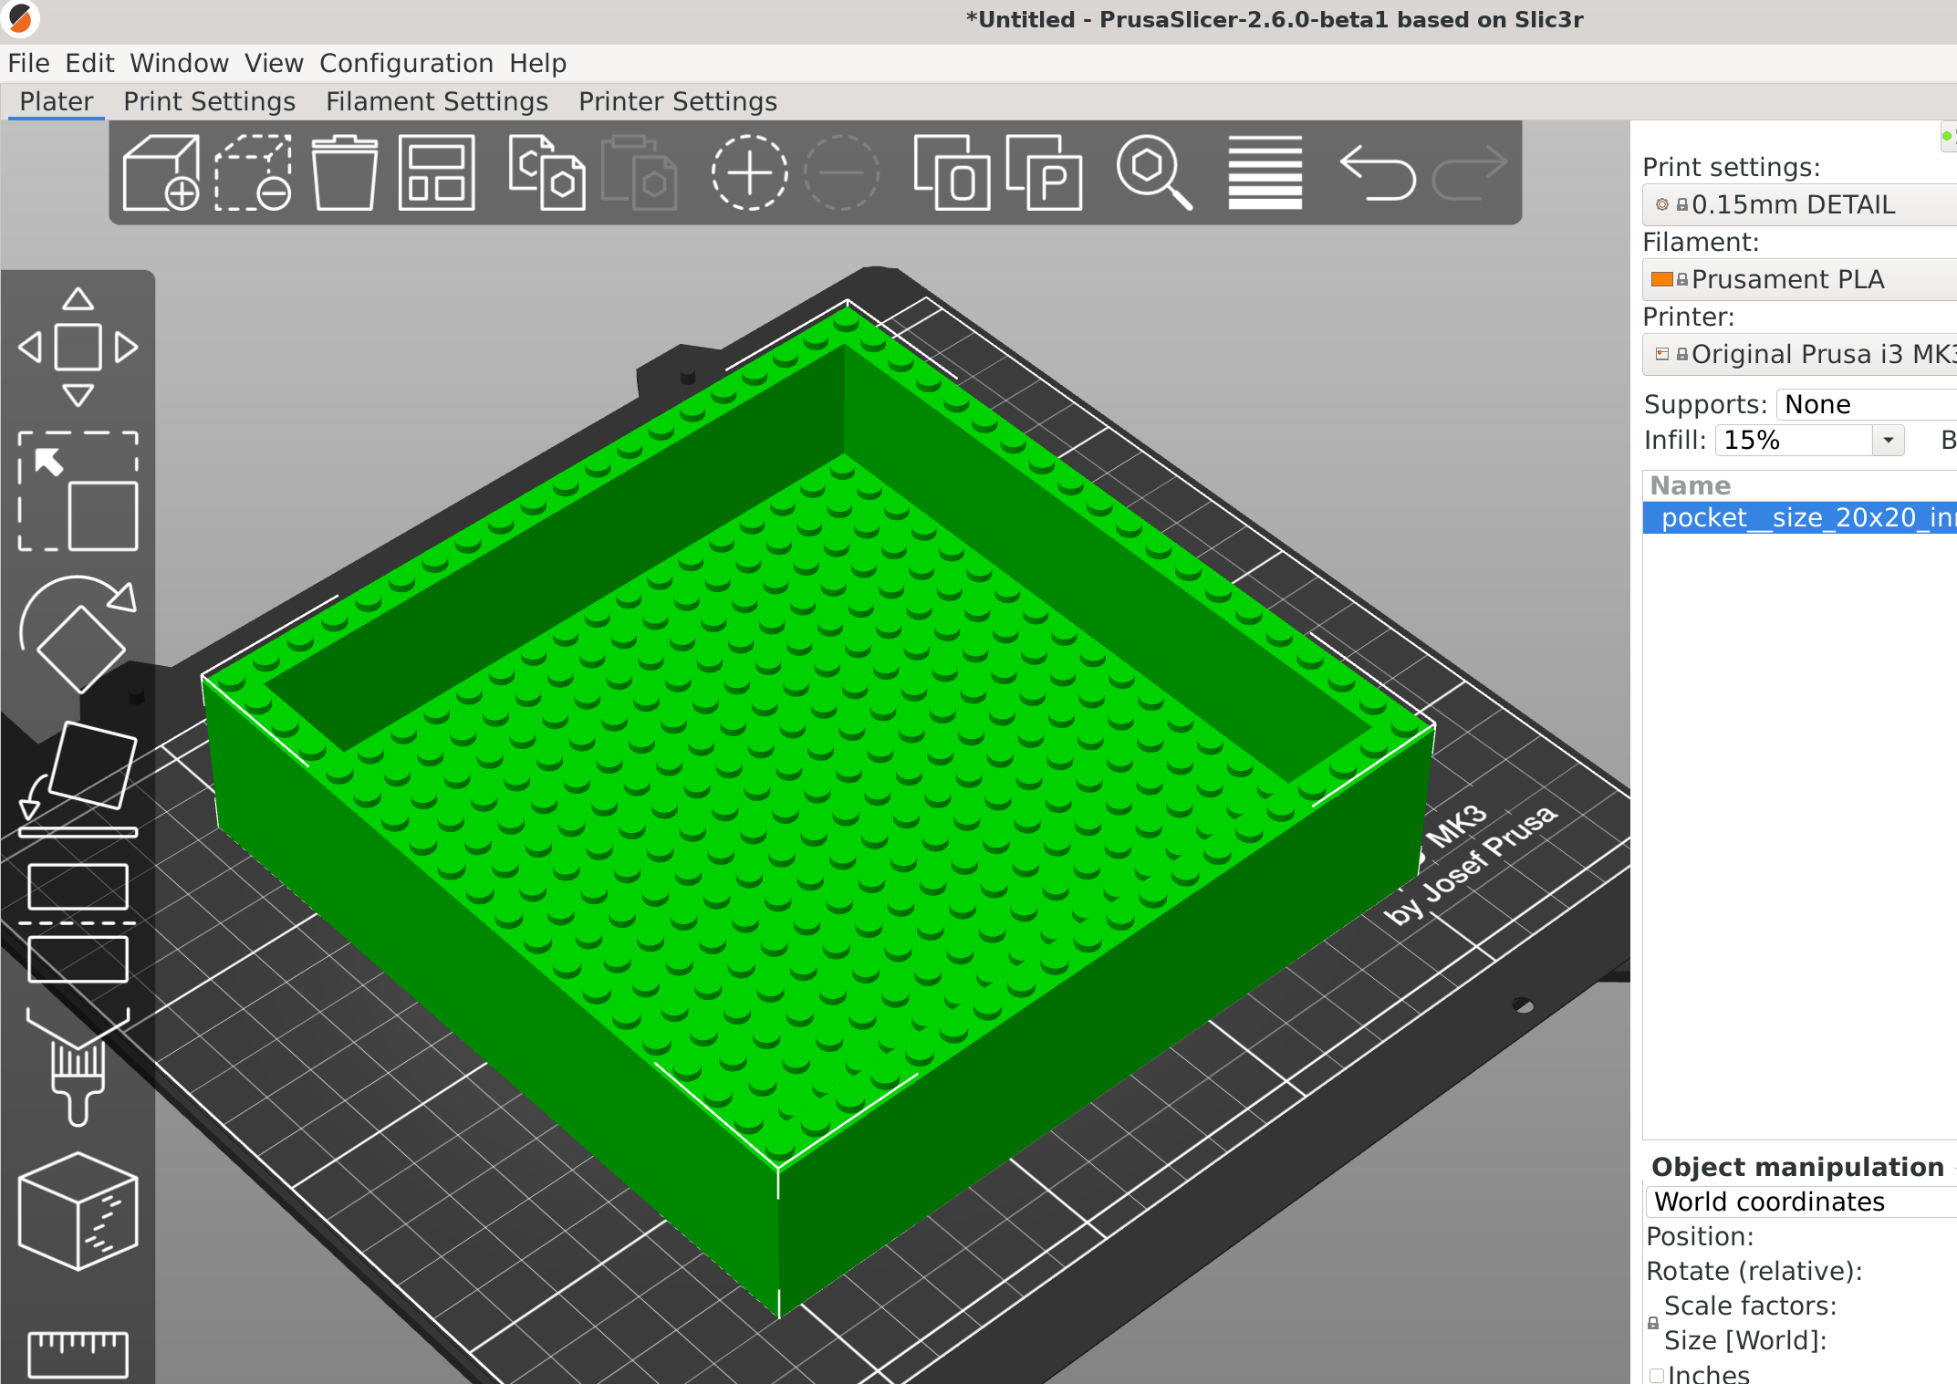Click the Redo arrow icon
This screenshot has height=1384, width=1957.
[1469, 172]
